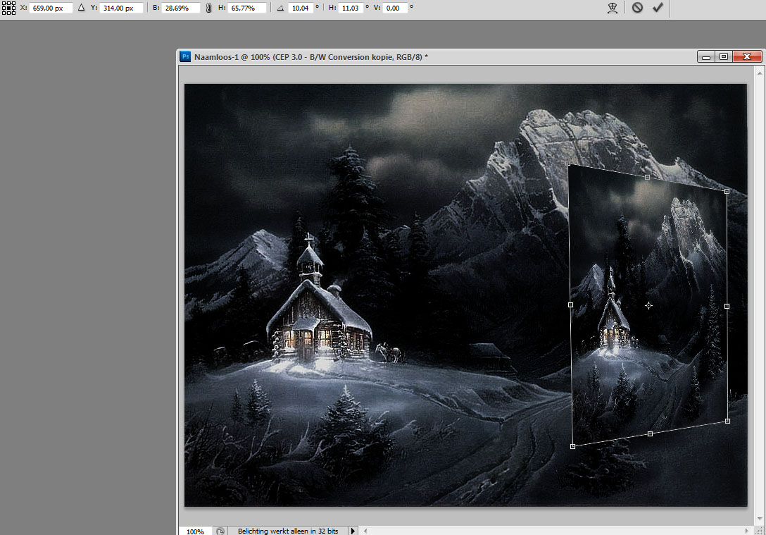Click the vertical skew field showing 0,00
This screenshot has width=766, height=535.
(x=395, y=8)
